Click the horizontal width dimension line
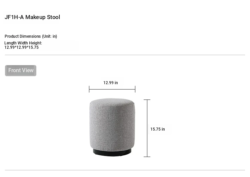Image resolution: width=250 pixels, height=177 pixels. click(x=112, y=89)
